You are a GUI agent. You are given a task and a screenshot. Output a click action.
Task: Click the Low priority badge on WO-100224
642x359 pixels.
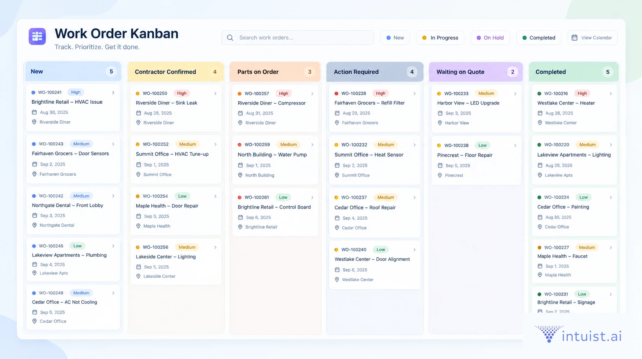click(x=583, y=197)
